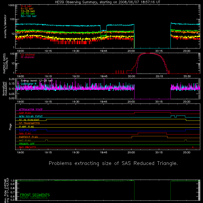Click the Energy band: 12-25 keV label

[x=37, y=81]
